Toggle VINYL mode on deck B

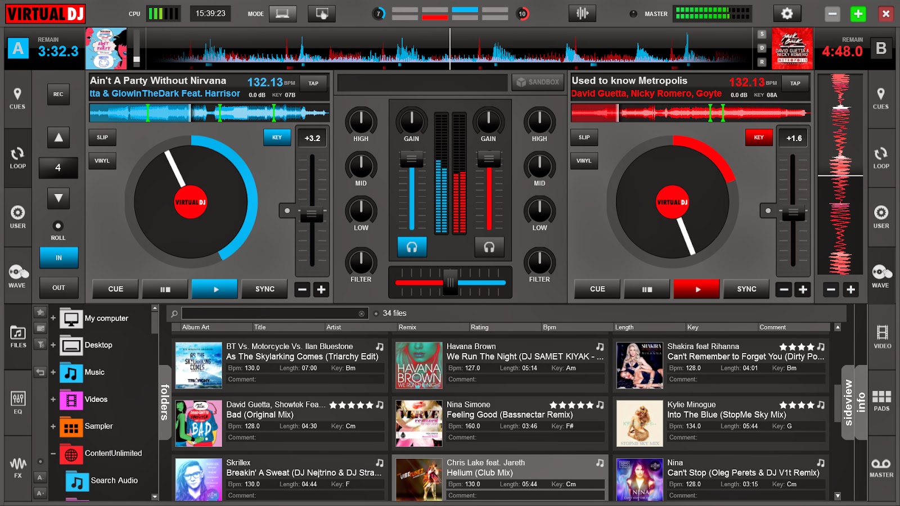tap(584, 161)
